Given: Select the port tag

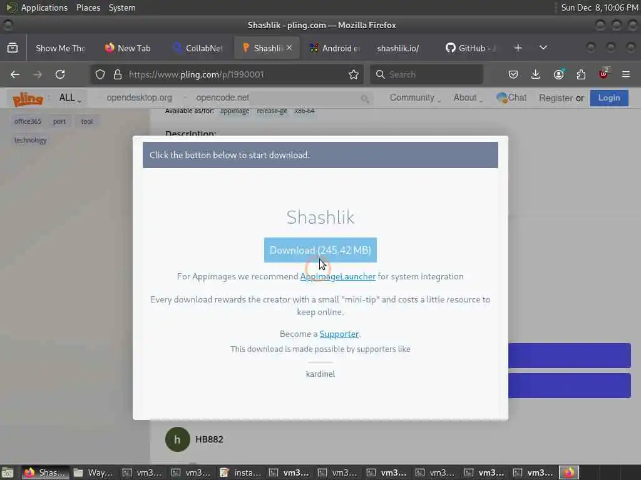Looking at the screenshot, I should [x=59, y=121].
